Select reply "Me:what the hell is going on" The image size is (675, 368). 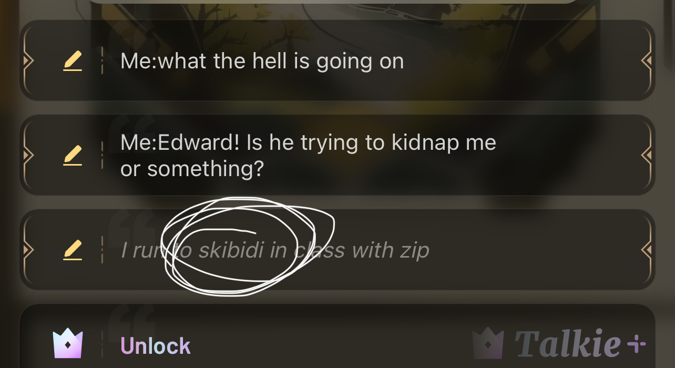click(337, 61)
